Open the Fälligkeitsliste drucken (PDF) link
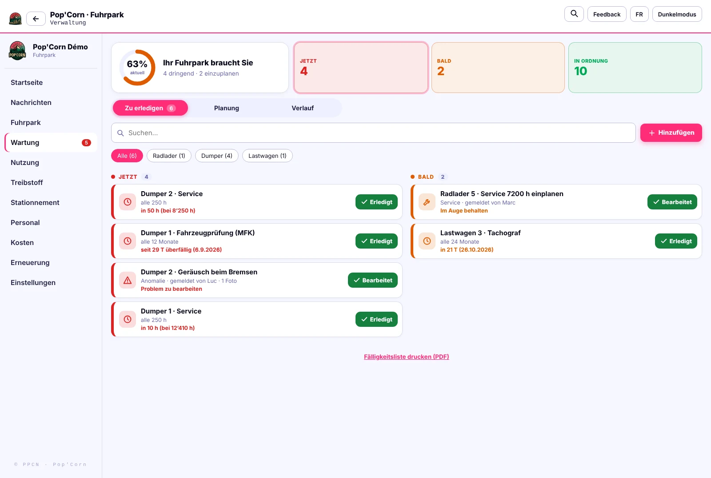 tap(407, 357)
